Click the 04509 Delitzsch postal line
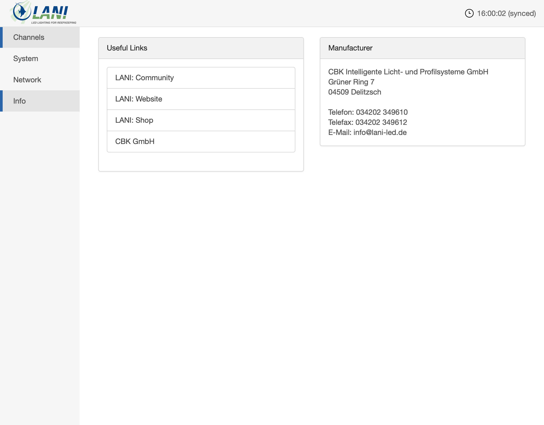 (355, 92)
